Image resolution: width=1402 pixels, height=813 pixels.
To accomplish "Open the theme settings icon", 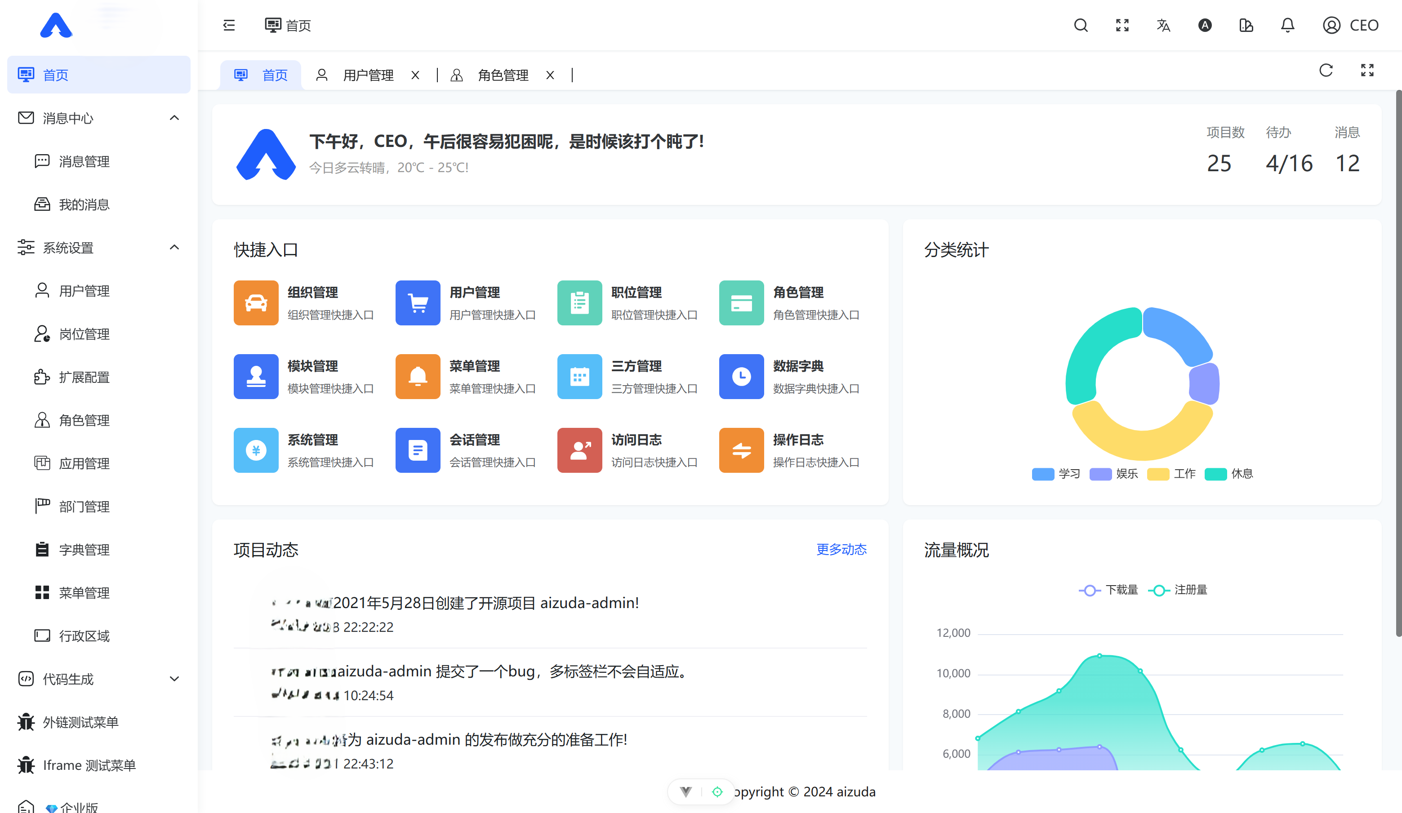I will pos(1246,25).
